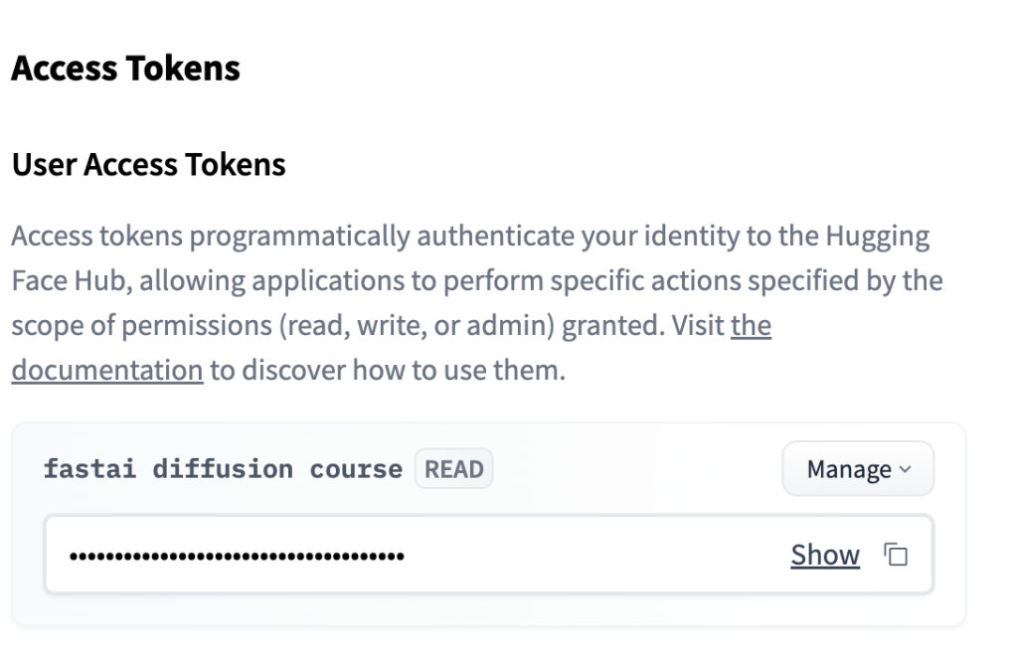Open the Manage dropdown menu
The image size is (1017, 655).
pos(857,469)
